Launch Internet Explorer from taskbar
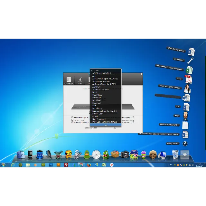Image resolution: width=206 pixels, height=206 pixels. pyautogui.click(x=13, y=165)
